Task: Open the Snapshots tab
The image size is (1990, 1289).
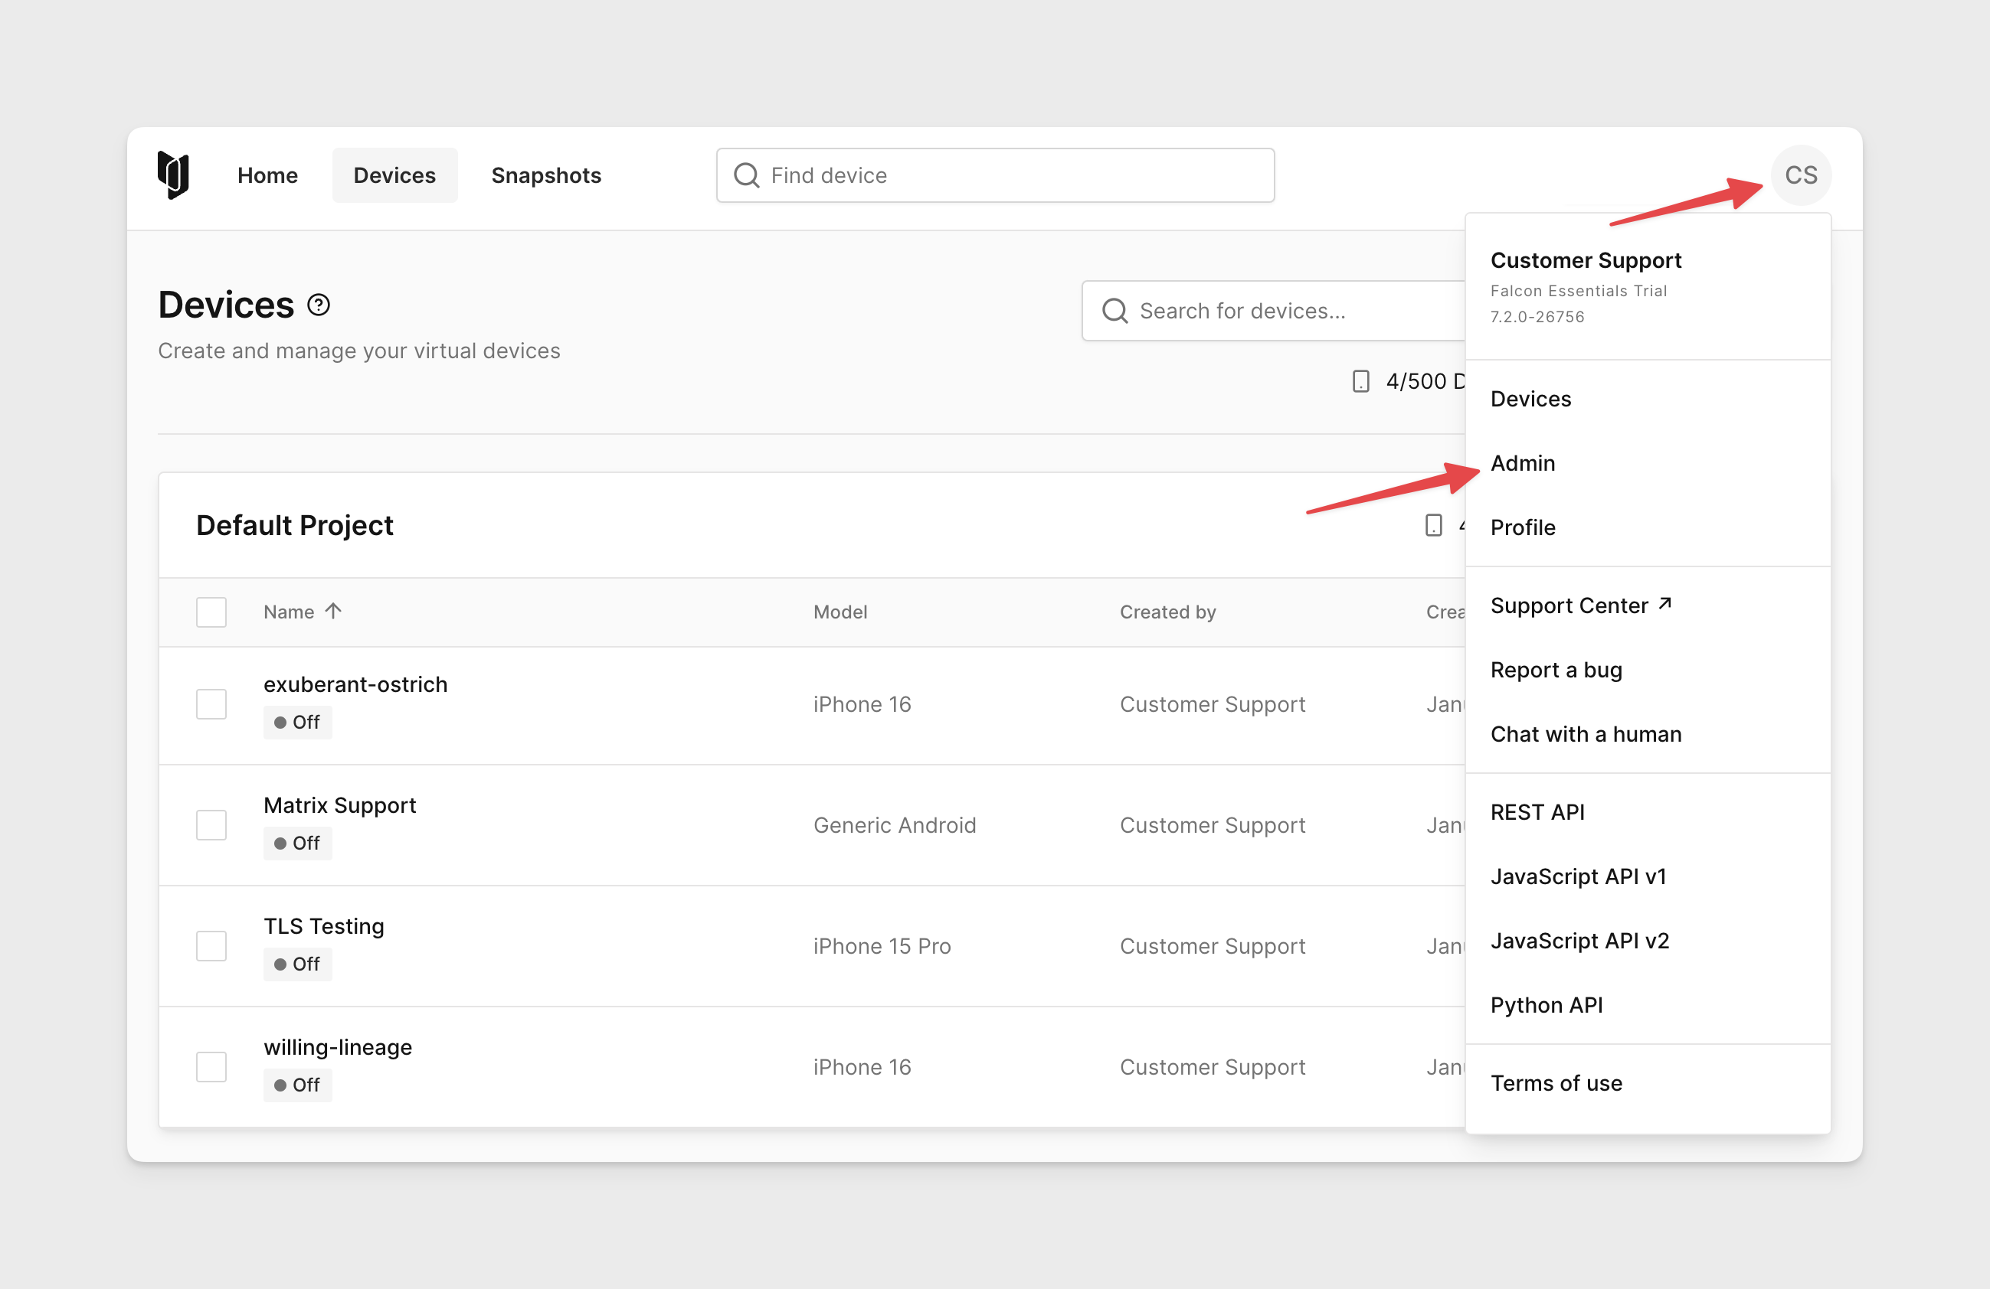Action: (x=546, y=175)
